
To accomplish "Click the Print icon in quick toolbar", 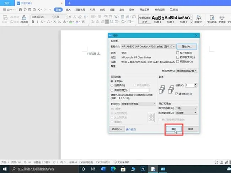I will coord(29,10).
